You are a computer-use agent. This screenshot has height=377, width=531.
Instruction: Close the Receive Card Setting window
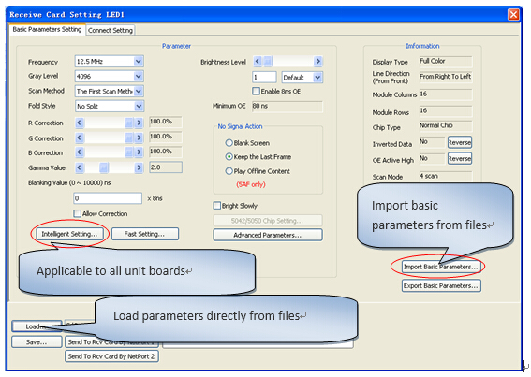click(513, 14)
